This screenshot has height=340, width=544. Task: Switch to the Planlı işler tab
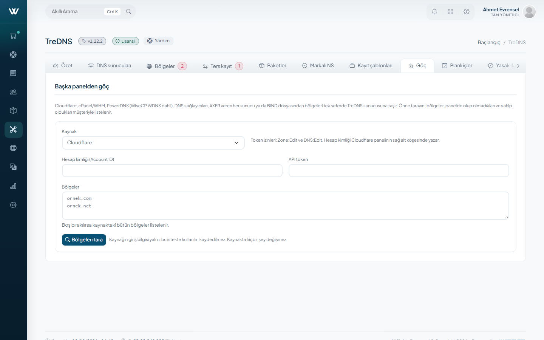pyautogui.click(x=457, y=66)
